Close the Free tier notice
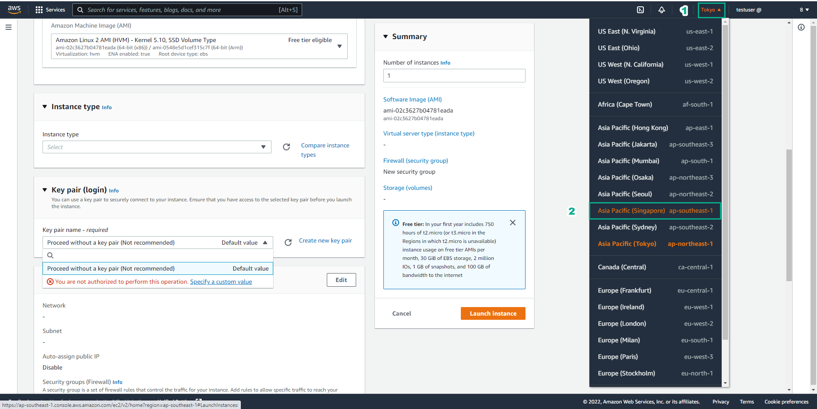The height and width of the screenshot is (409, 817). pyautogui.click(x=513, y=223)
